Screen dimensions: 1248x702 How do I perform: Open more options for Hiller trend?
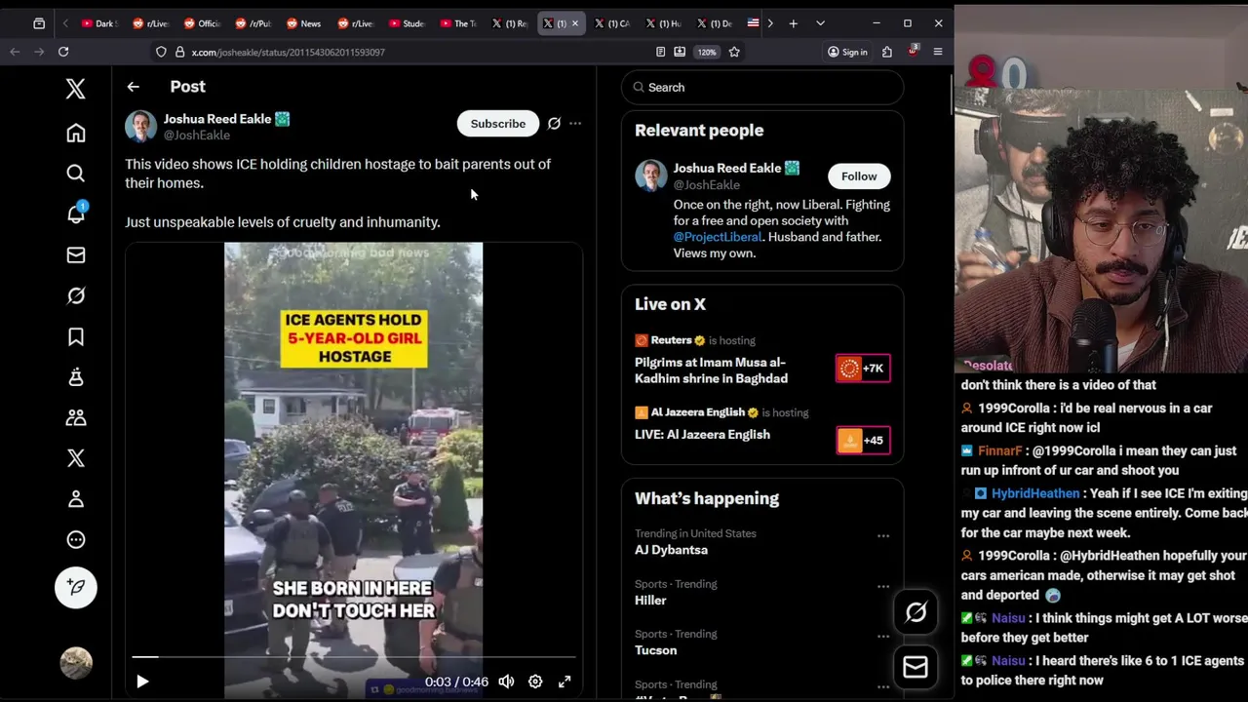[882, 586]
